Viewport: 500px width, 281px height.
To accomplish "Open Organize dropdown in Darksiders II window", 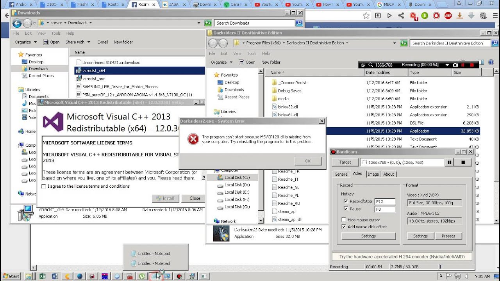I will click(221, 62).
